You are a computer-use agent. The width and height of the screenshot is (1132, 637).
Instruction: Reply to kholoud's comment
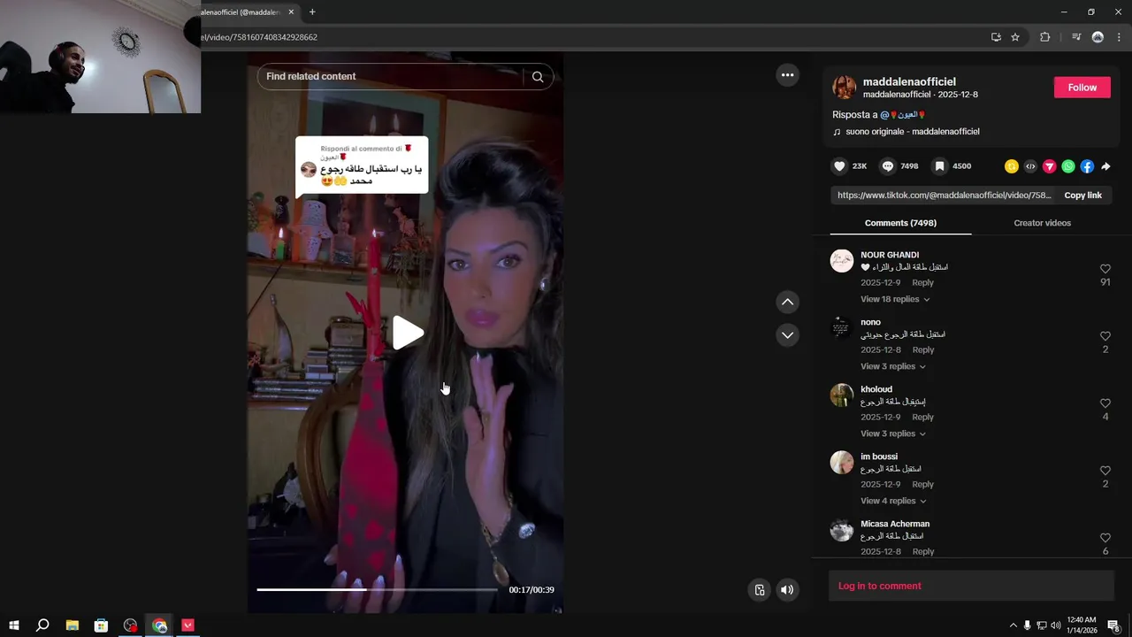pos(922,417)
